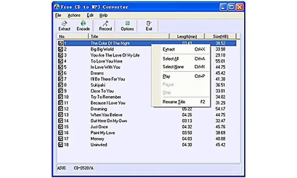Sort by the Title column header
This screenshot has height=178, width=297.
[x=129, y=36]
